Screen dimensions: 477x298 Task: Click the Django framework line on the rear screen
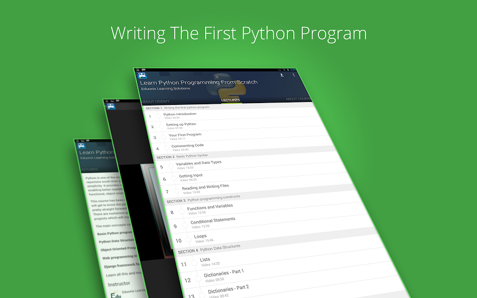[122, 265]
